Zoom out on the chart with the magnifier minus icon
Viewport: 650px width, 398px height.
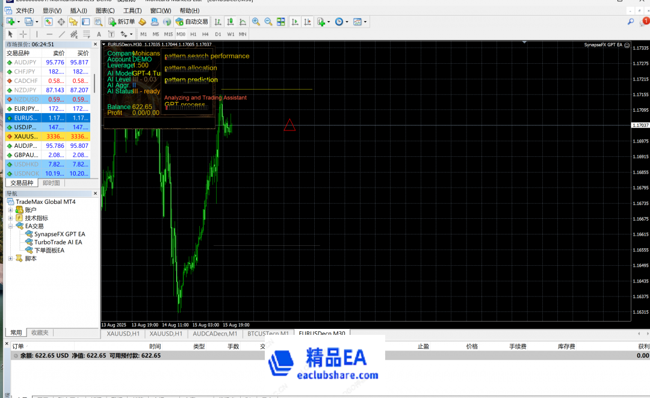click(x=268, y=22)
